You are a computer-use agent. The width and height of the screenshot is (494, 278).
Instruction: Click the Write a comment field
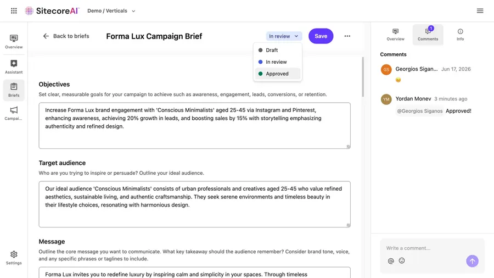click(433, 248)
